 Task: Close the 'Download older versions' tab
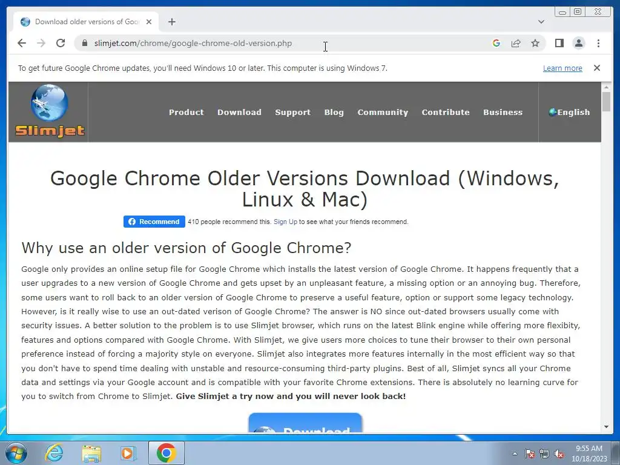click(149, 22)
